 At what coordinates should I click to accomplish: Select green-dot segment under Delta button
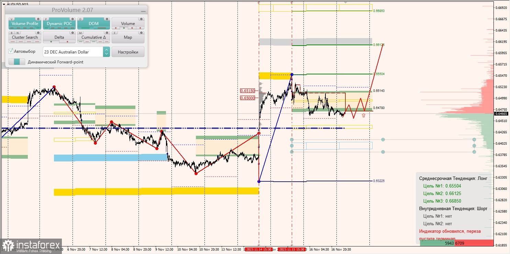(51, 42)
